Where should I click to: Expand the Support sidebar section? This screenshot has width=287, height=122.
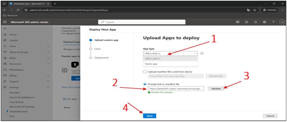pyautogui.click(x=48, y=81)
